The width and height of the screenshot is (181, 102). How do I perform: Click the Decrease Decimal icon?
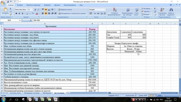(104, 14)
